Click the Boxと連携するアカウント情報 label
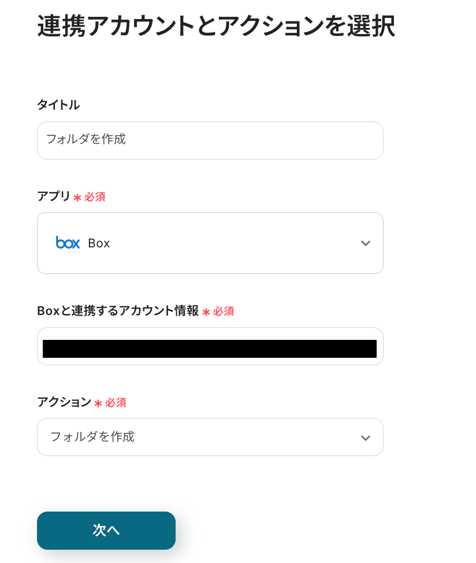Viewport: 476px width, 563px height. (x=118, y=311)
